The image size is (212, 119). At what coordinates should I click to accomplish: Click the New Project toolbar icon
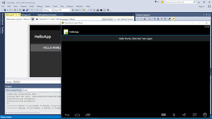pos(15,10)
